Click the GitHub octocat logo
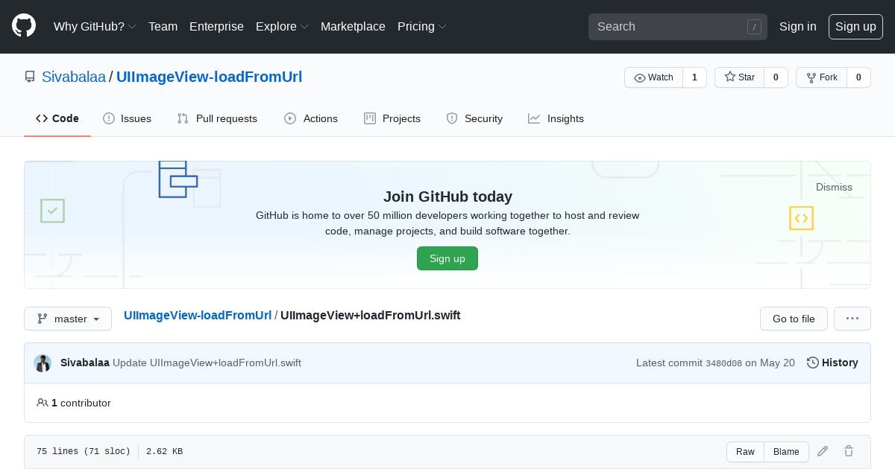Screen dimensions: 895x469 (x=24, y=26)
